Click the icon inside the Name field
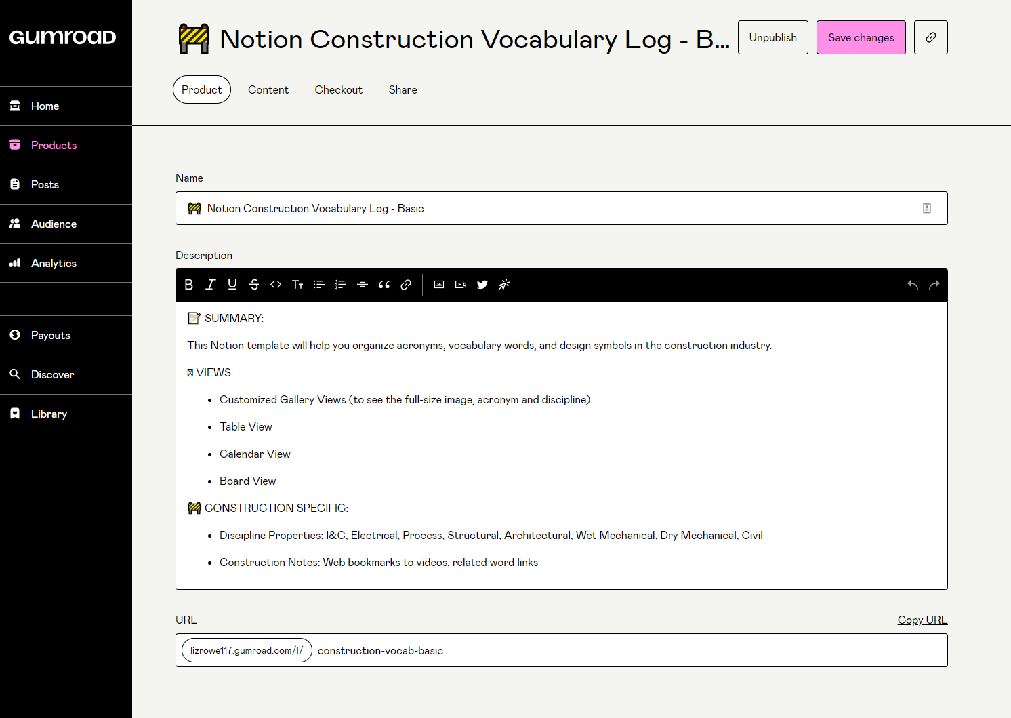Image resolution: width=1011 pixels, height=718 pixels. click(927, 208)
